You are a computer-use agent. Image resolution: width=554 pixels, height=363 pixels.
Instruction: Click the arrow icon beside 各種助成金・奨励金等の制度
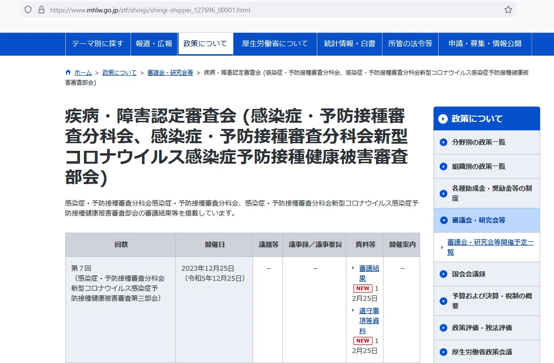click(x=443, y=193)
